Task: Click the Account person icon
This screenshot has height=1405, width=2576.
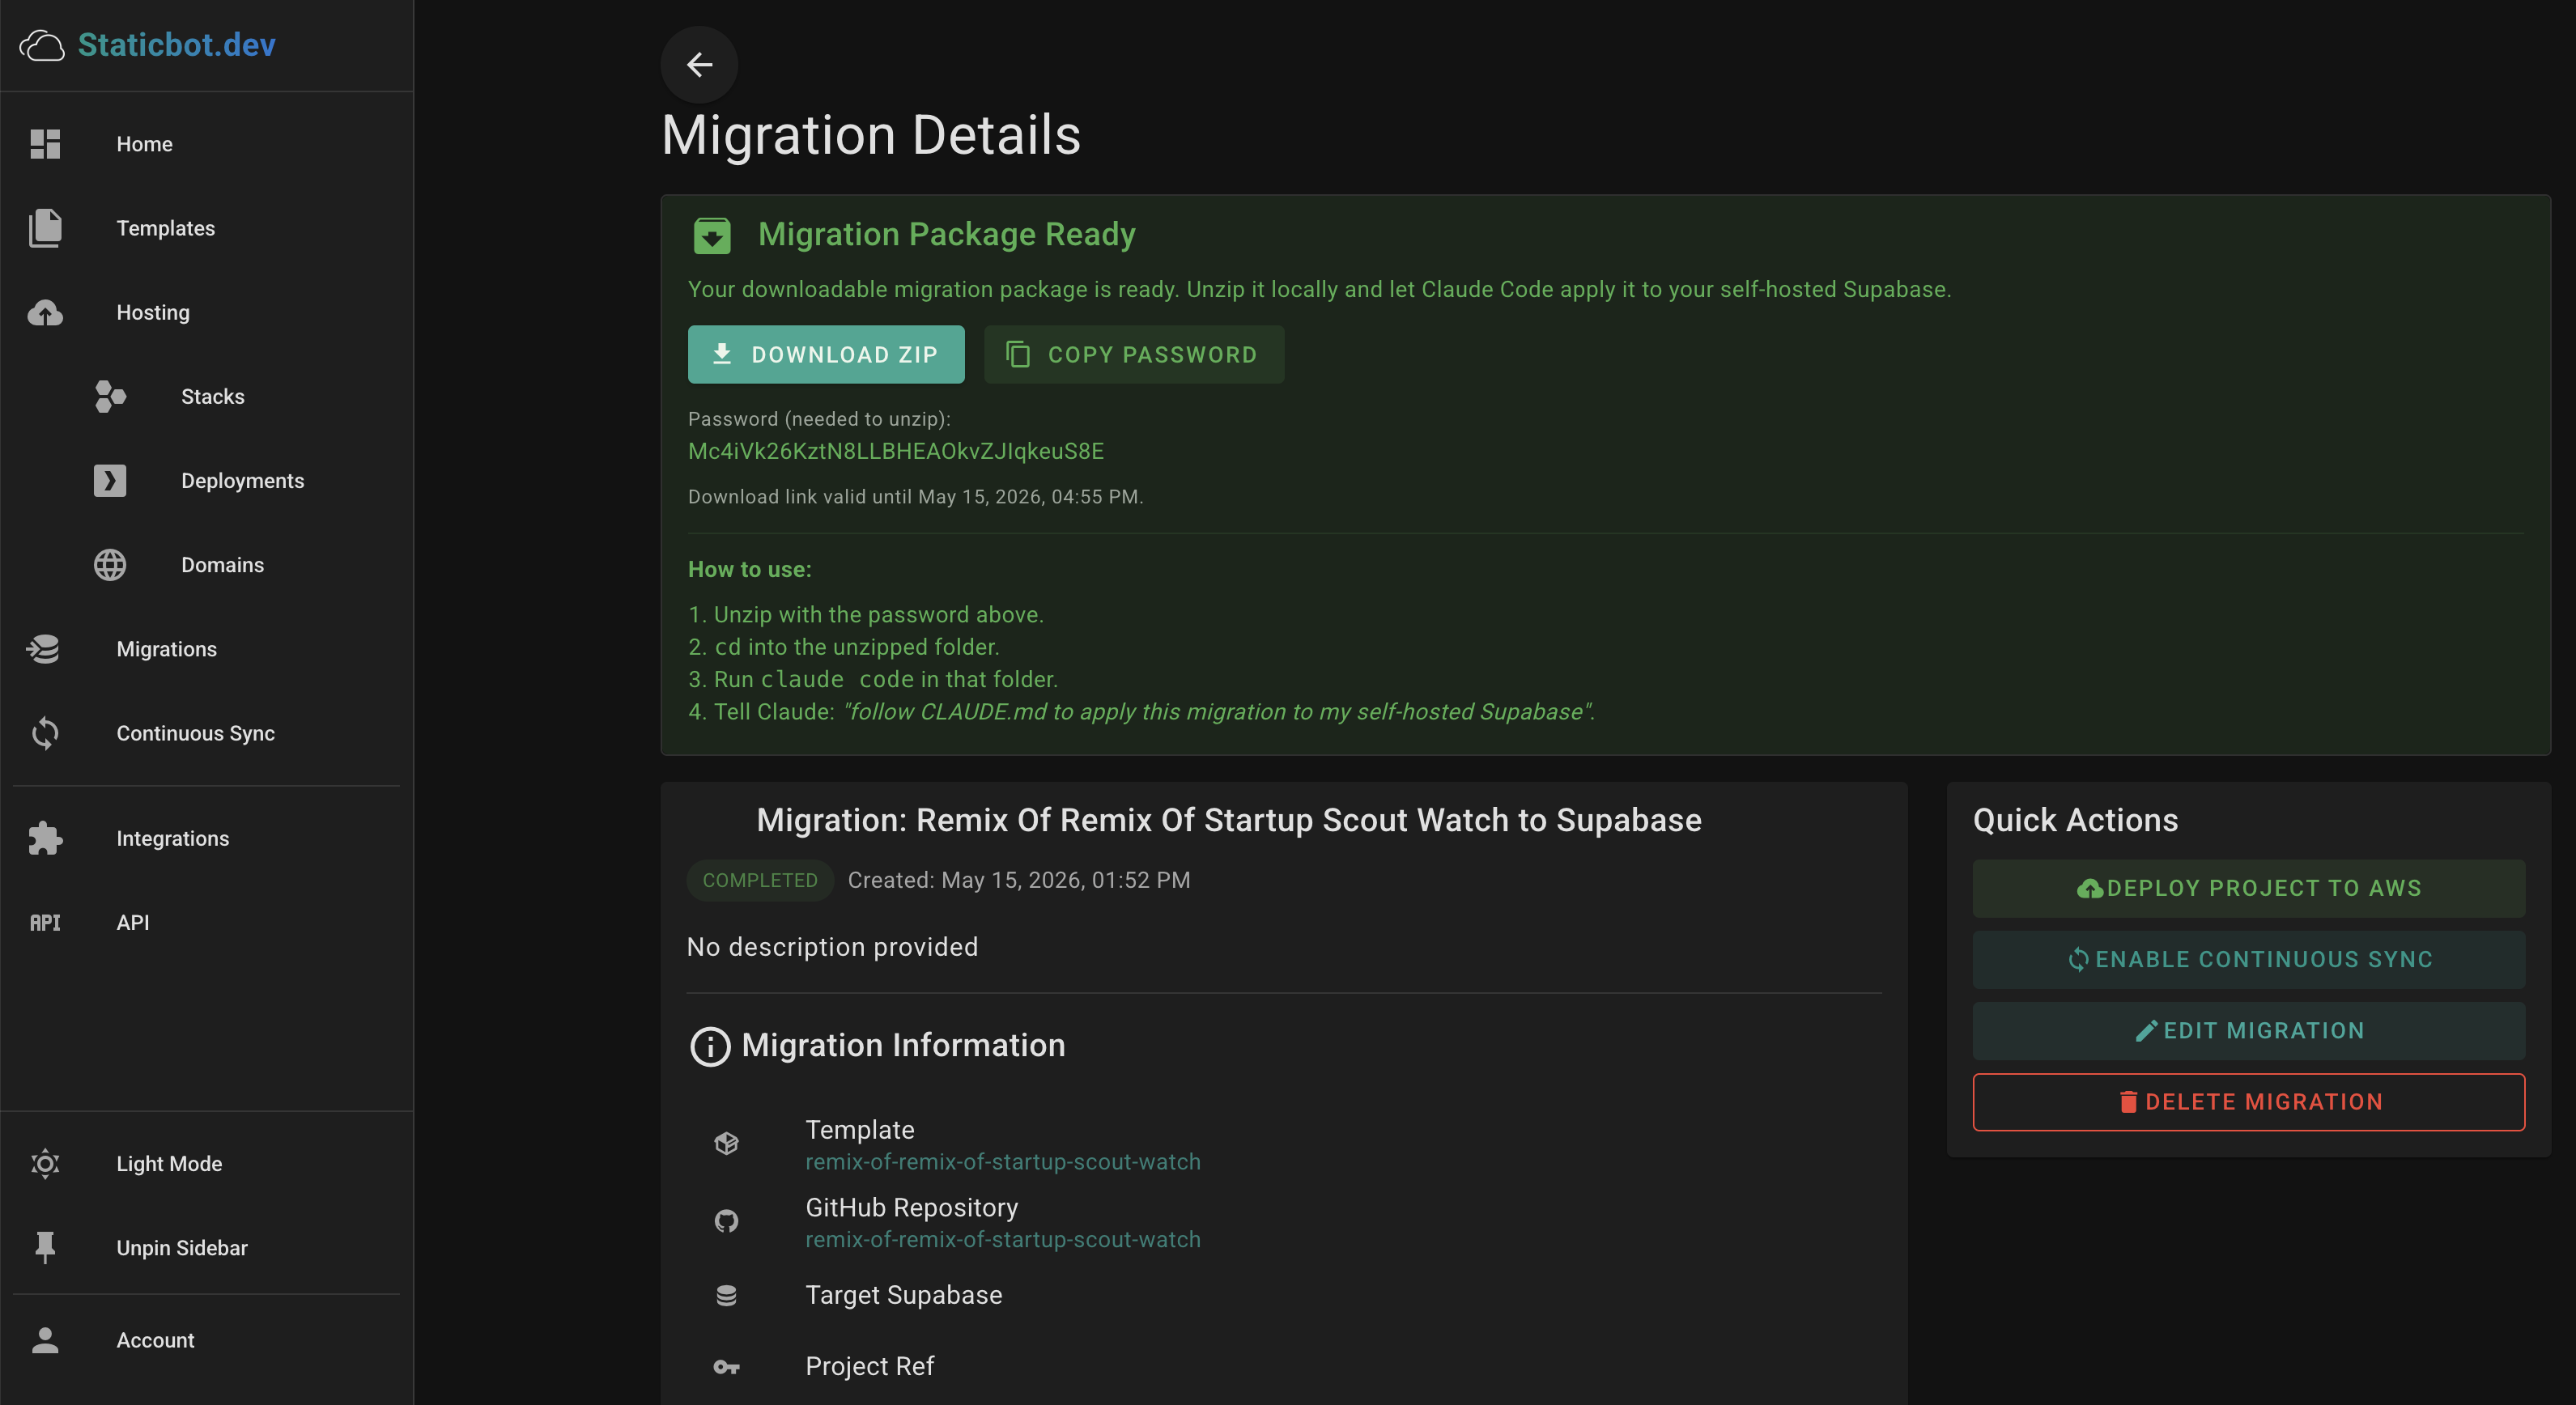Action: (45, 1340)
